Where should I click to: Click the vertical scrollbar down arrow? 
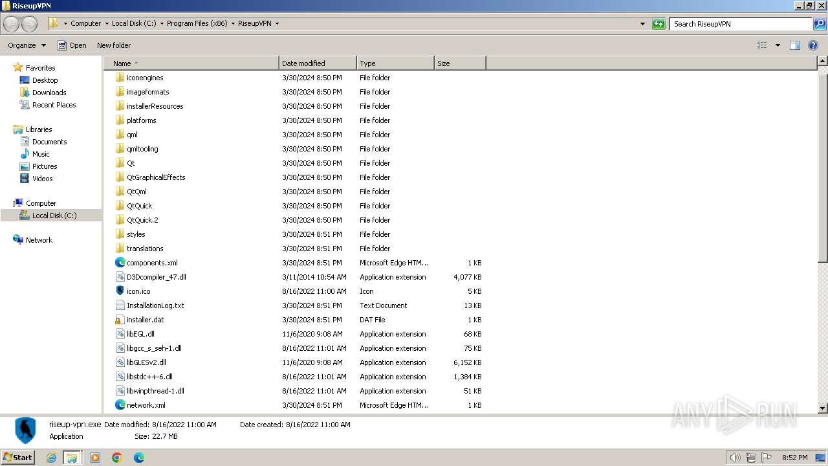(823, 408)
